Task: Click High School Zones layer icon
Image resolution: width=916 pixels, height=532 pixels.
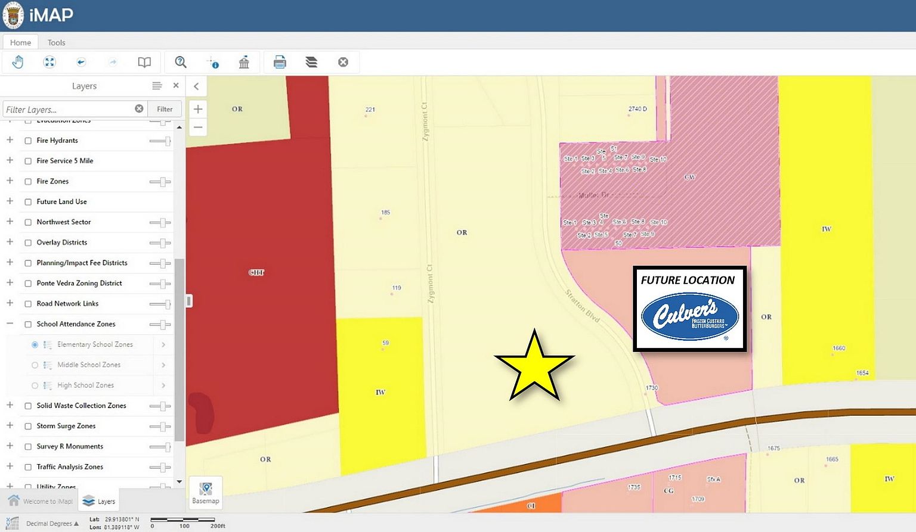Action: tap(48, 385)
